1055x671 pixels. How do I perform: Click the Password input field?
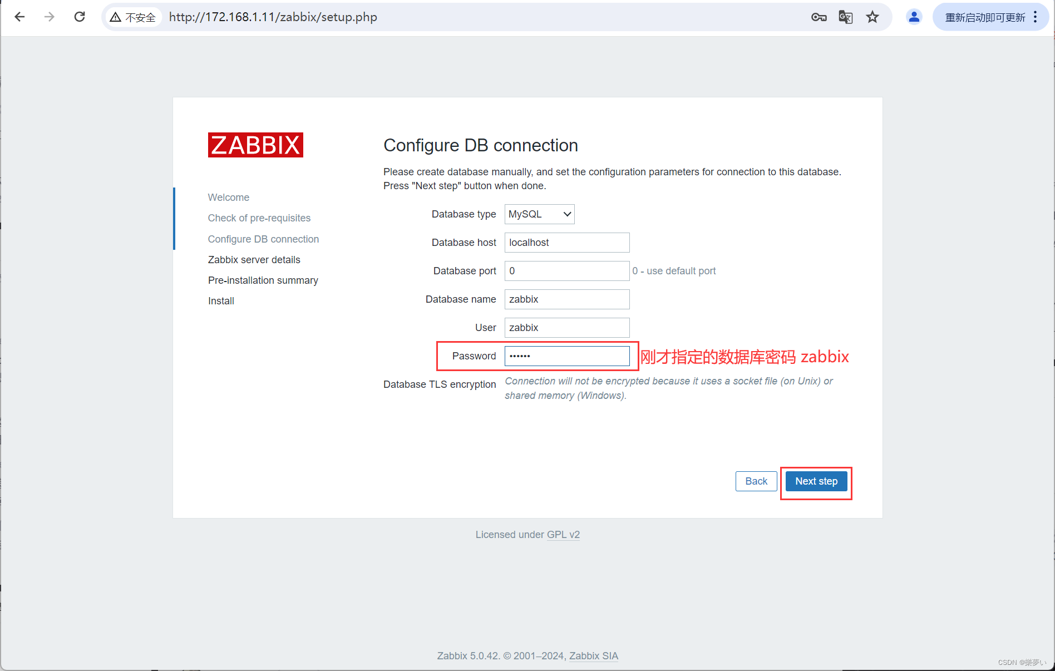tap(566, 356)
